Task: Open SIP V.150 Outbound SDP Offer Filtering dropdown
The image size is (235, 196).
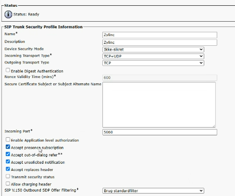Action: (x=153, y=191)
